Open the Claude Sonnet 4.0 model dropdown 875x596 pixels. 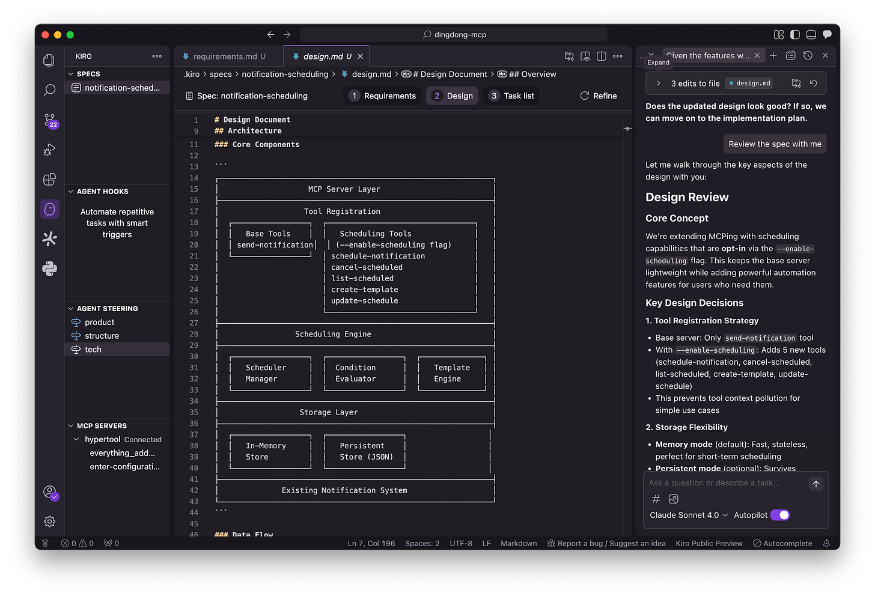(689, 515)
